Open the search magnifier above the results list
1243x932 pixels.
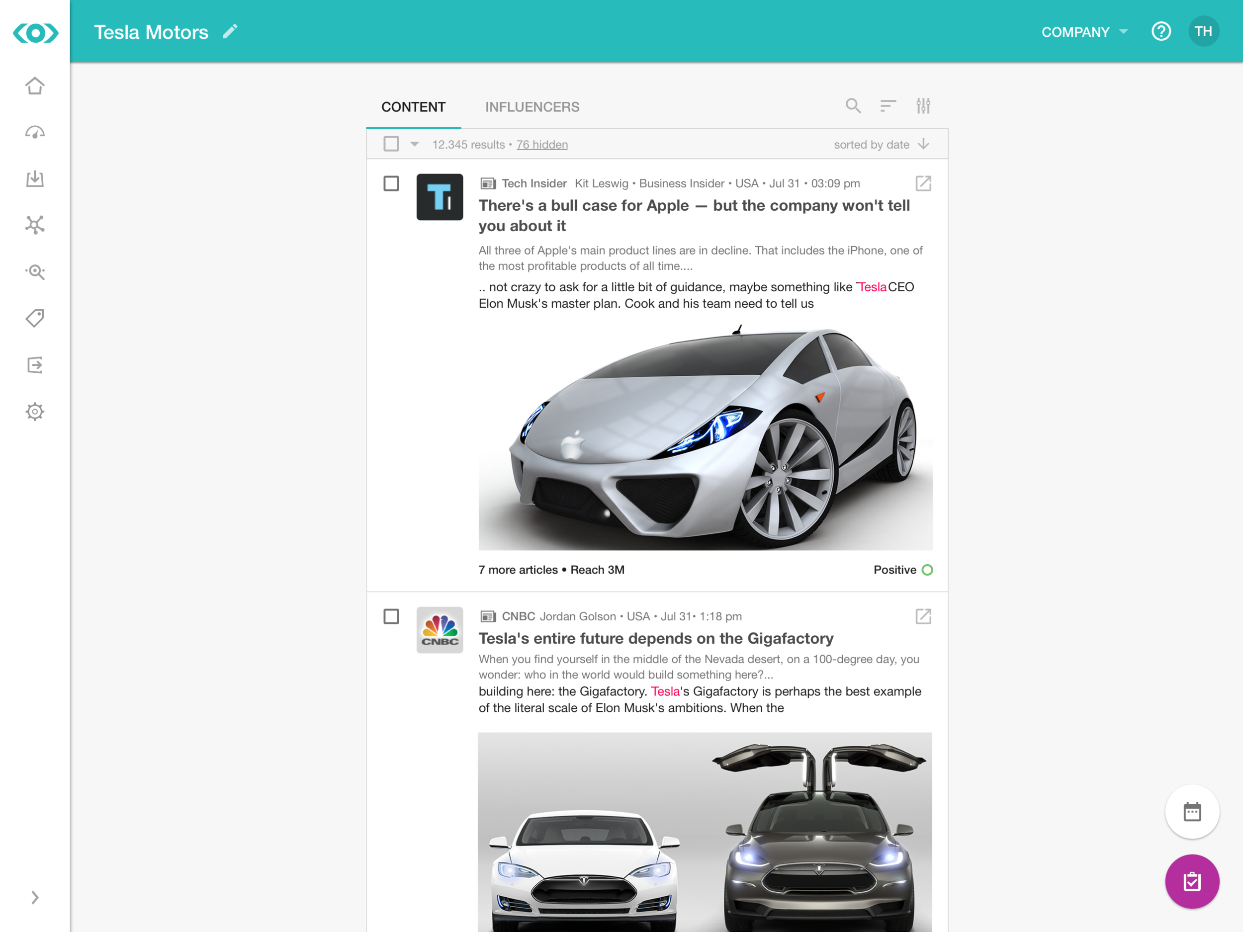pyautogui.click(x=853, y=105)
